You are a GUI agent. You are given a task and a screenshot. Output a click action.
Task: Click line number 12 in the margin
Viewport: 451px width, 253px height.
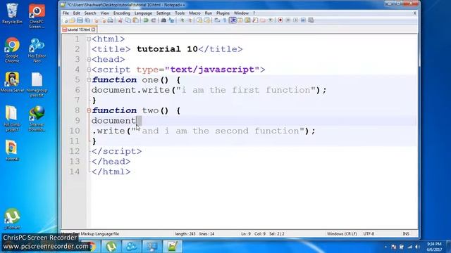click(74, 151)
